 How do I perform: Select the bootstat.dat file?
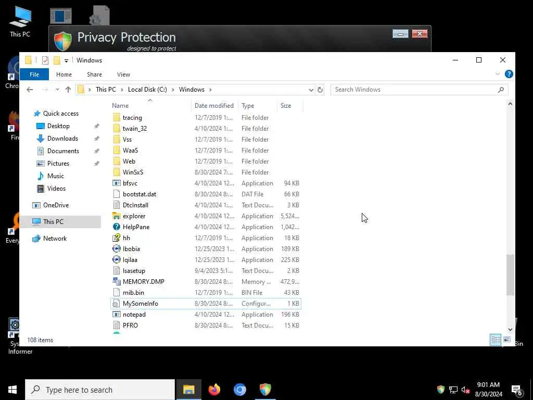[x=139, y=194]
